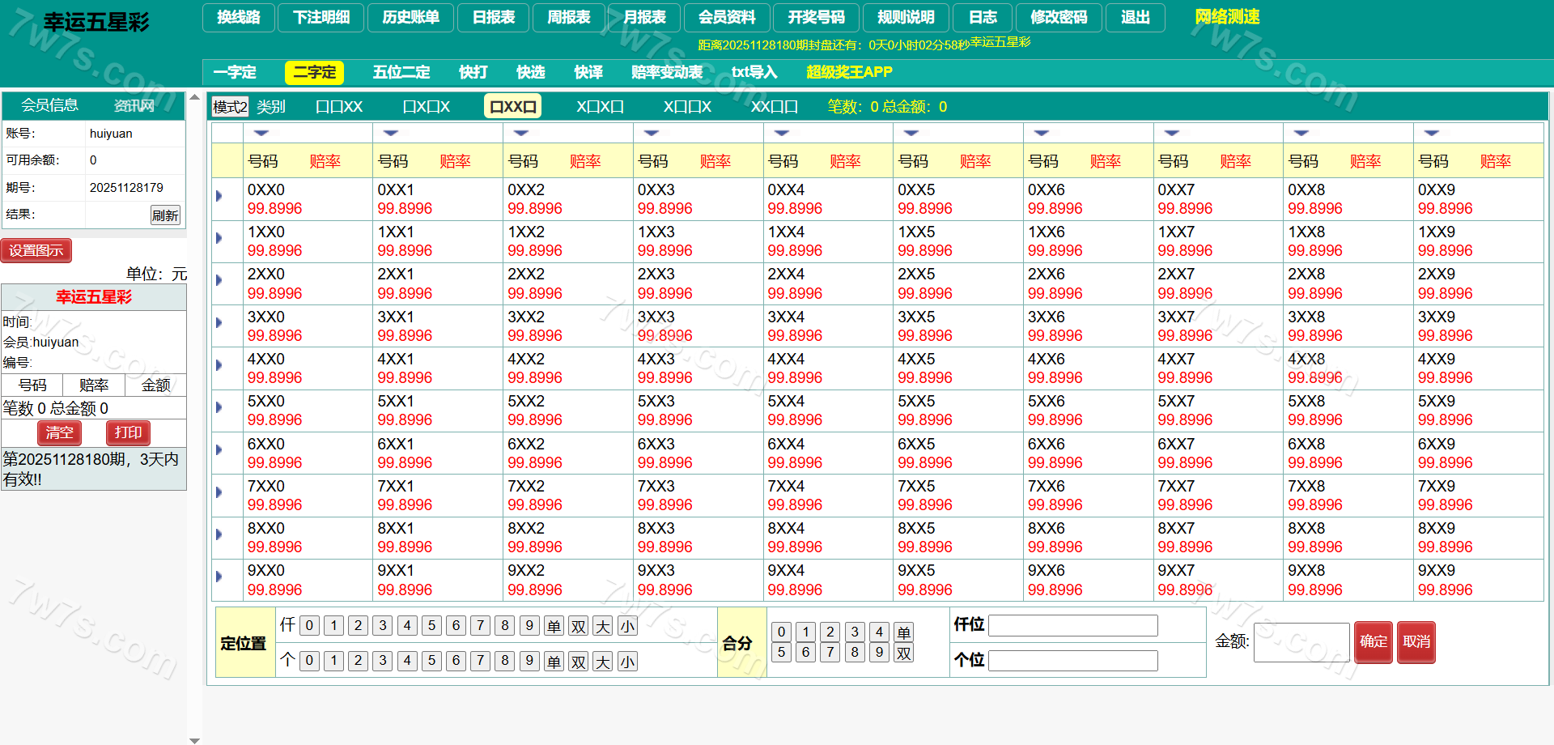
Task: Toggle the 单 box in the 仟 row
Action: tap(554, 626)
